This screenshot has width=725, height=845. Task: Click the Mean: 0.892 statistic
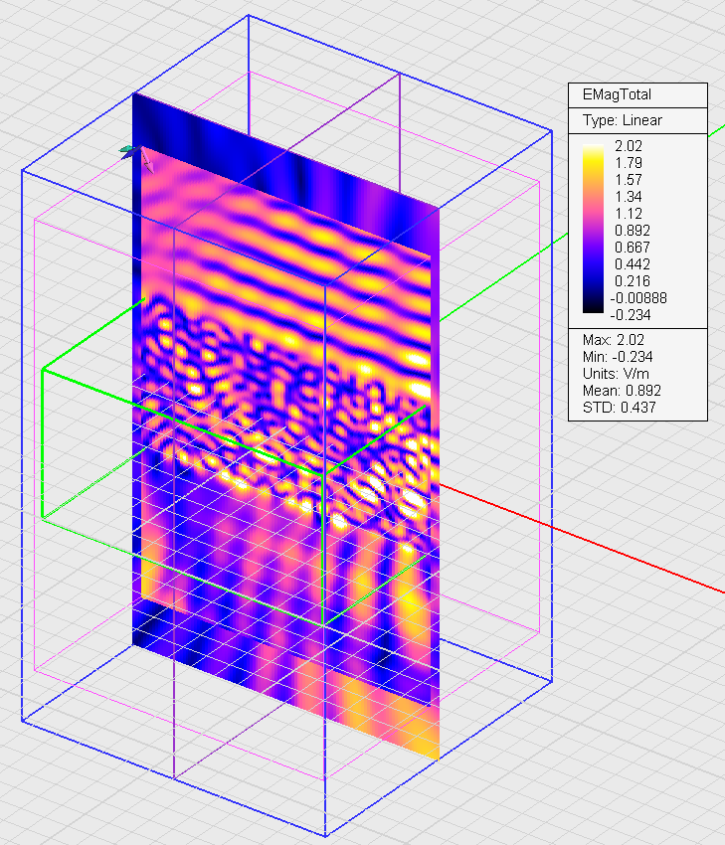pyautogui.click(x=622, y=390)
